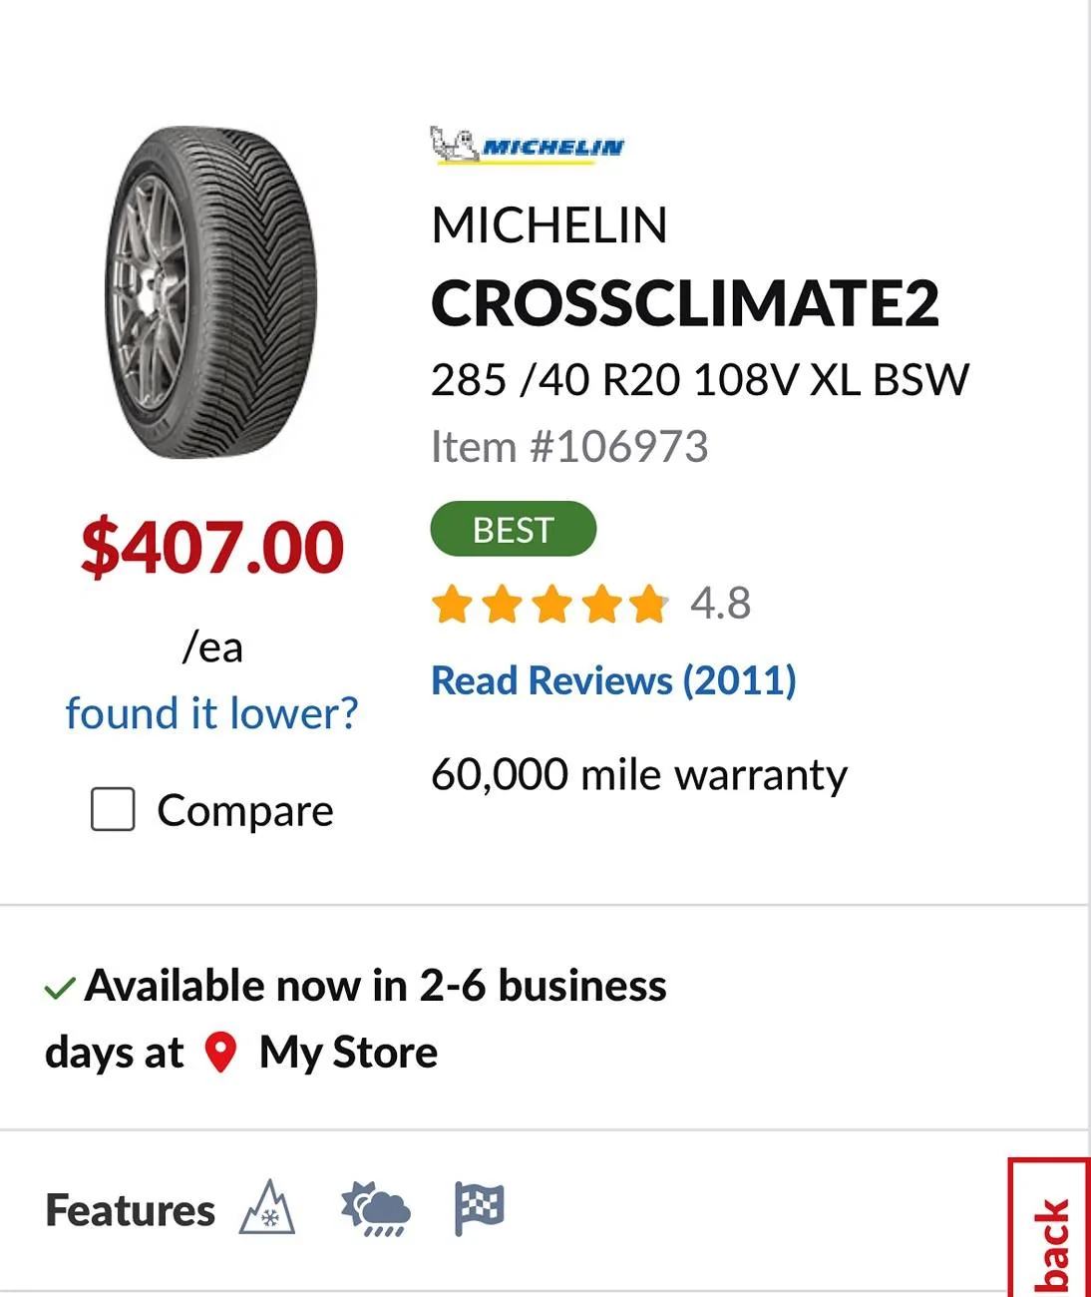Click the orange star rating icons

[550, 605]
